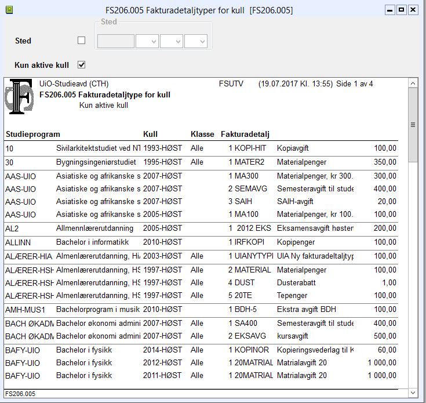Select the AMH-MUS1 row code

tap(25, 310)
